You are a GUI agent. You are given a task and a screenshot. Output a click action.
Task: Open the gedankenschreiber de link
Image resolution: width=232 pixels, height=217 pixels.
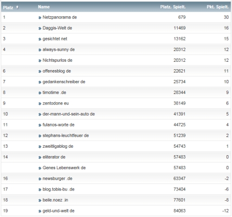pos(64,82)
